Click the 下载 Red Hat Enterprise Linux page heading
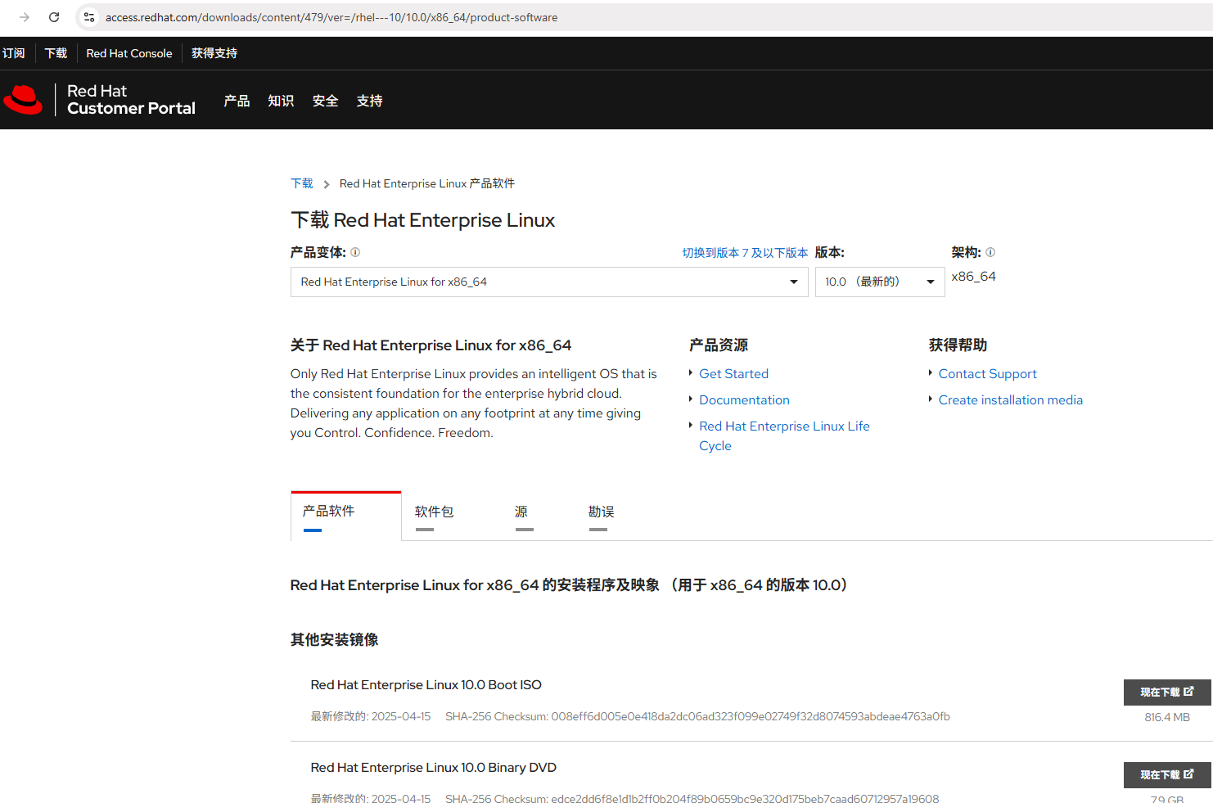 coord(422,220)
